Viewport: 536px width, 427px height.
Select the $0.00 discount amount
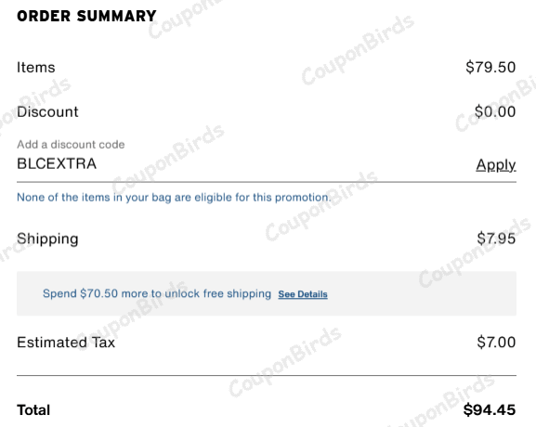pyautogui.click(x=495, y=111)
